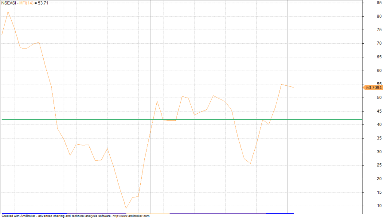This screenshot has height=218, width=383.
Task: Click the highest peak of the MFI line
Action: [8, 12]
